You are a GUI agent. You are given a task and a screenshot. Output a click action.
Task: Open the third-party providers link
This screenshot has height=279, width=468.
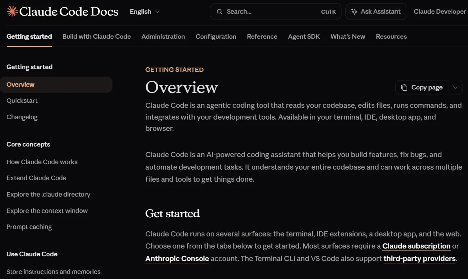pyautogui.click(x=419, y=258)
